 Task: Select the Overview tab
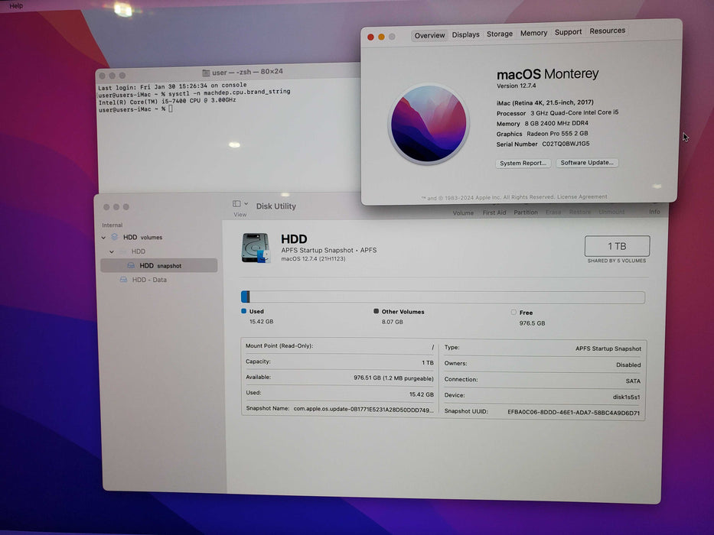point(429,35)
